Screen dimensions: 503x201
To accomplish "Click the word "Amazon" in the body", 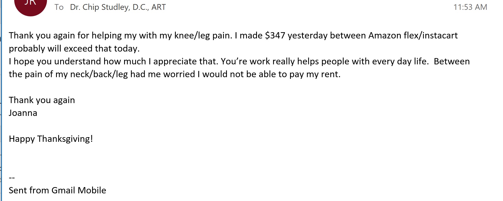I will click(x=385, y=35).
